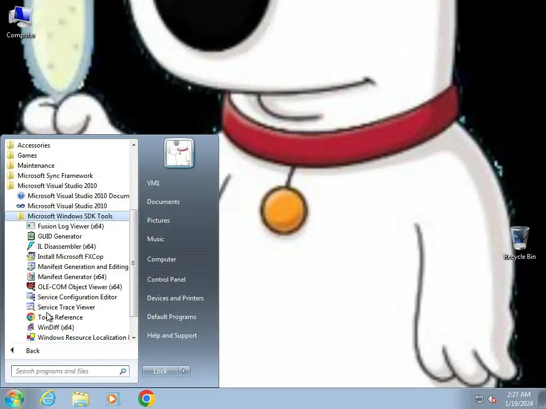Open Recycle Bin desktop icon
The width and height of the screenshot is (546, 409).
(519, 243)
